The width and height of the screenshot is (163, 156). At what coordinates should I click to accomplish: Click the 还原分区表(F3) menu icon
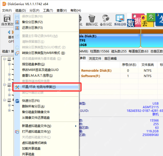tap(17, 28)
